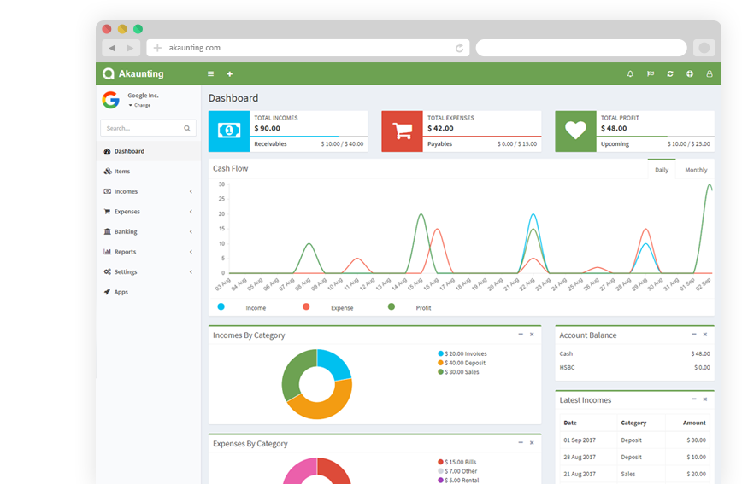Click the flag icon in header
This screenshot has width=742, height=484.
point(651,73)
